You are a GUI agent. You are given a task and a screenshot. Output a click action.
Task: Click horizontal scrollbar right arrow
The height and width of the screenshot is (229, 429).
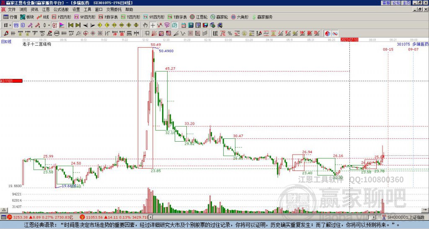tap(374, 217)
